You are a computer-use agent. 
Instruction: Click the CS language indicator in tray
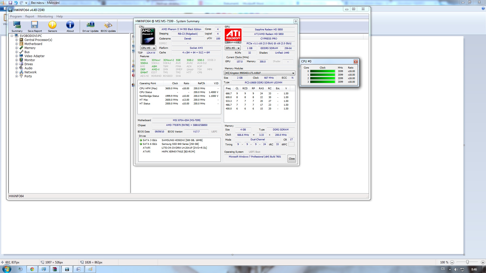coord(443,269)
